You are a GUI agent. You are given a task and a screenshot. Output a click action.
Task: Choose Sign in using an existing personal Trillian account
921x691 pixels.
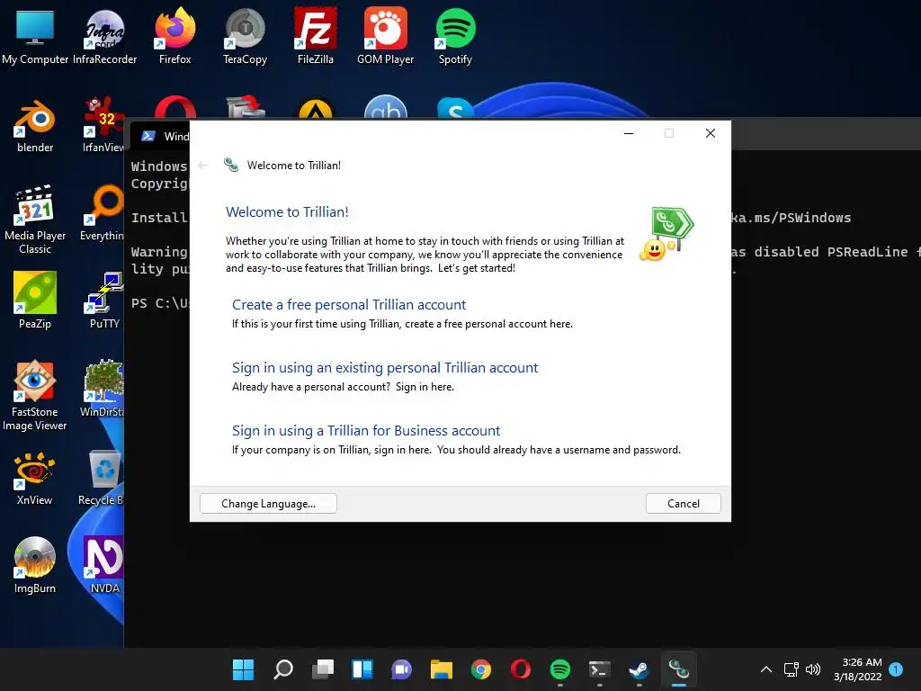click(385, 367)
